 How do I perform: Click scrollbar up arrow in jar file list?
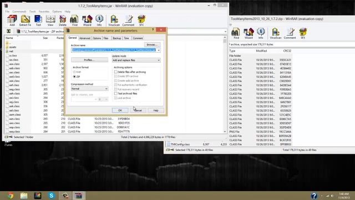225,37
